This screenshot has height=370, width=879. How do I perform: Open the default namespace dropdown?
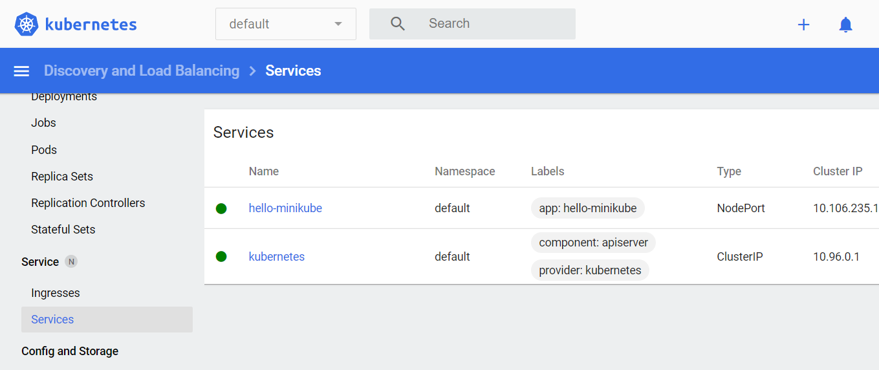click(285, 24)
